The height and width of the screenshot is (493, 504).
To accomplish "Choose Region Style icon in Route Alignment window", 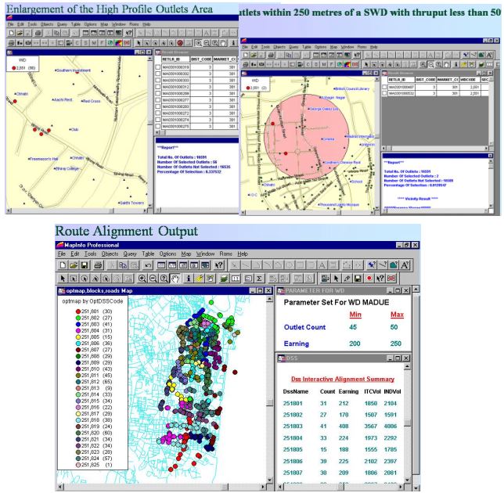I will (394, 265).
